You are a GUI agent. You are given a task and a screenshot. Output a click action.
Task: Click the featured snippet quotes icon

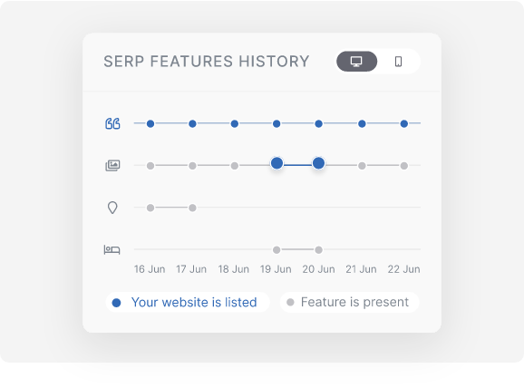point(112,123)
